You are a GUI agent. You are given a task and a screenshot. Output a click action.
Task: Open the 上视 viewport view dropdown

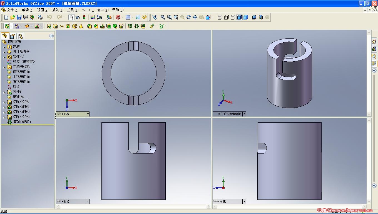pos(88,114)
